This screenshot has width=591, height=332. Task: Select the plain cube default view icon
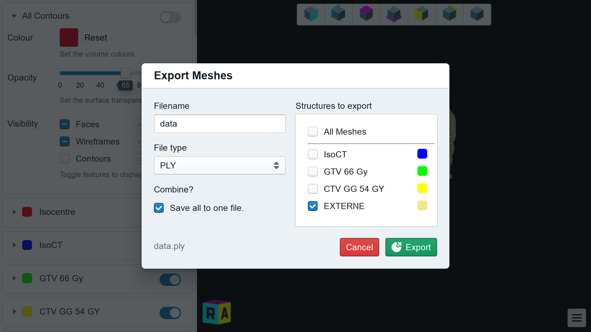[477, 14]
